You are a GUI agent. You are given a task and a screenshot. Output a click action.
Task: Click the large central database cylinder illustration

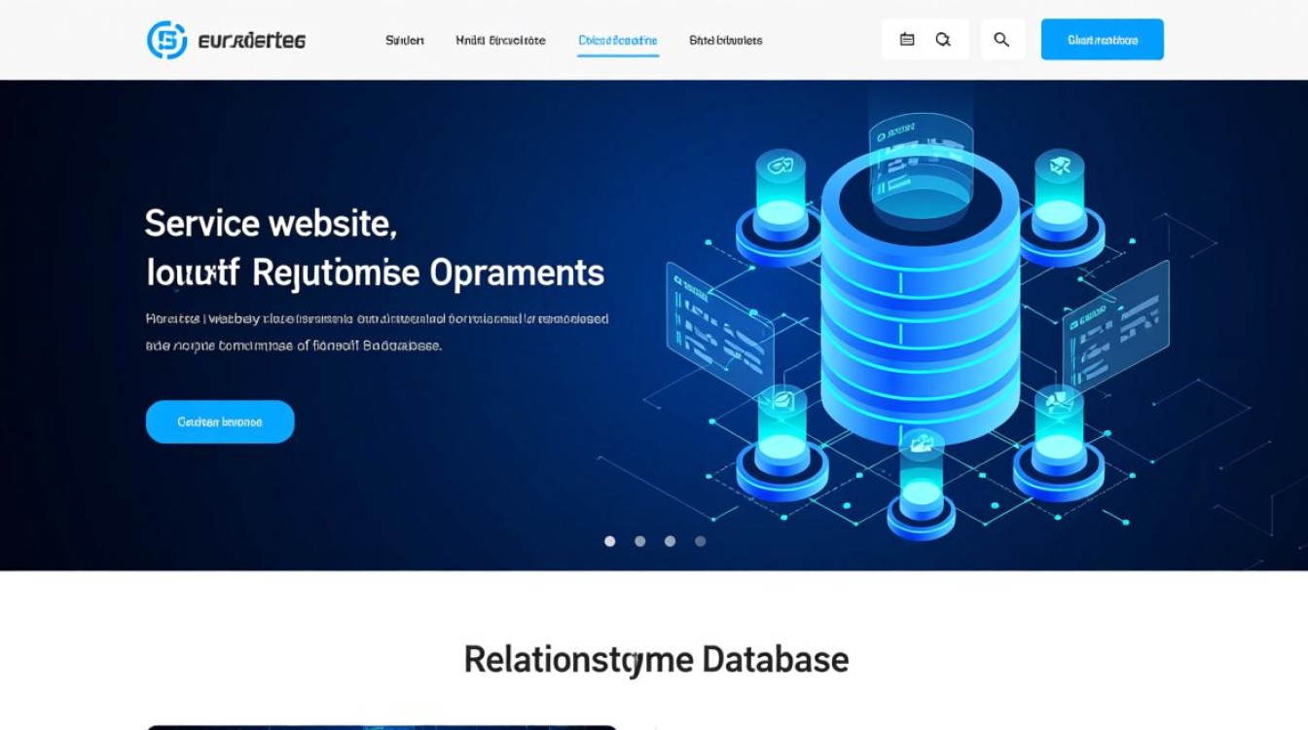coord(920,311)
